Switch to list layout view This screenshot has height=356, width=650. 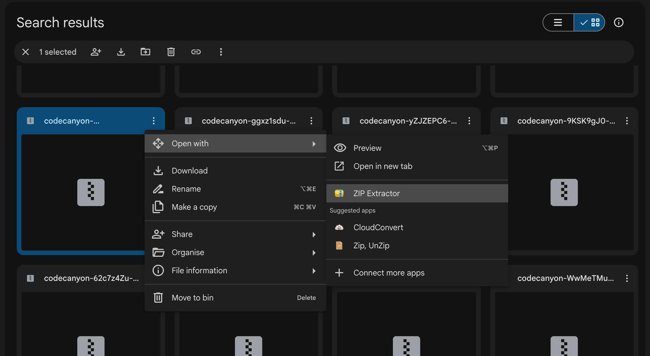click(558, 22)
